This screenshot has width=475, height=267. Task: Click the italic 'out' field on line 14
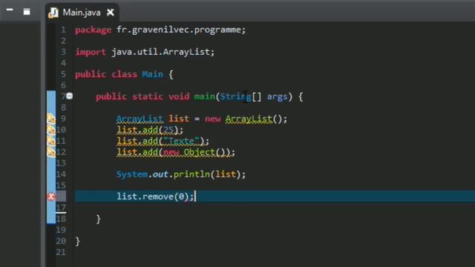click(x=160, y=174)
